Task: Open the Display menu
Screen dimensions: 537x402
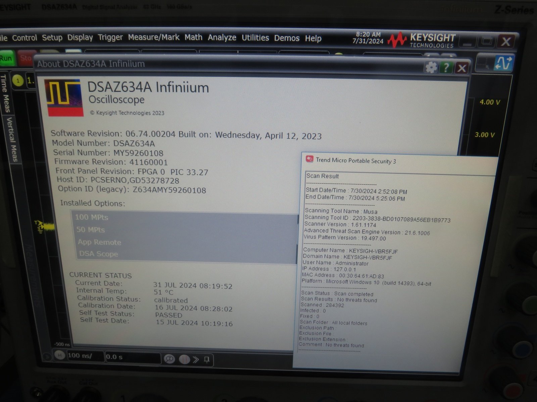Action: click(80, 38)
